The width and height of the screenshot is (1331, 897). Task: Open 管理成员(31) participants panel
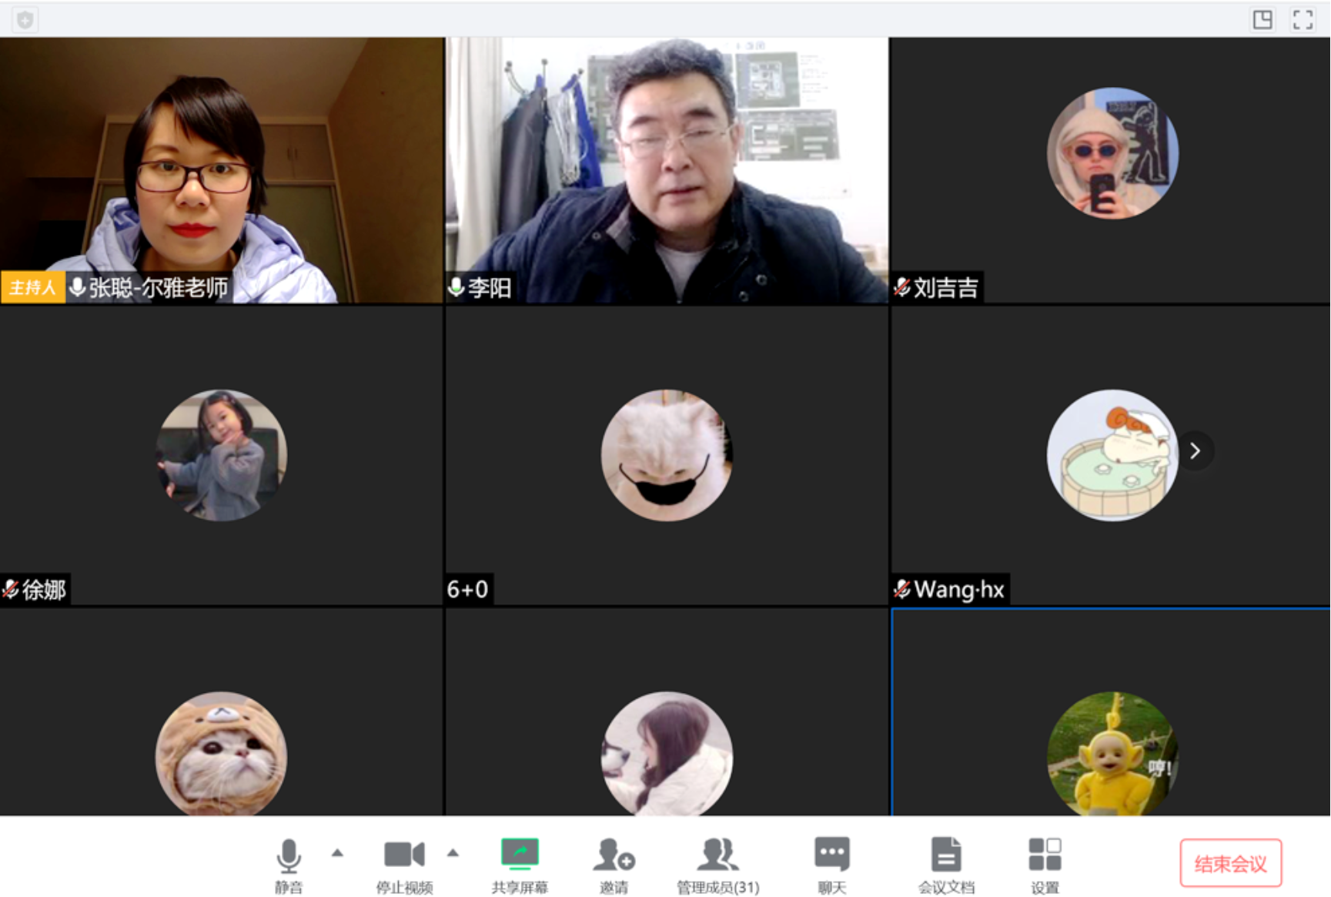pos(717,865)
